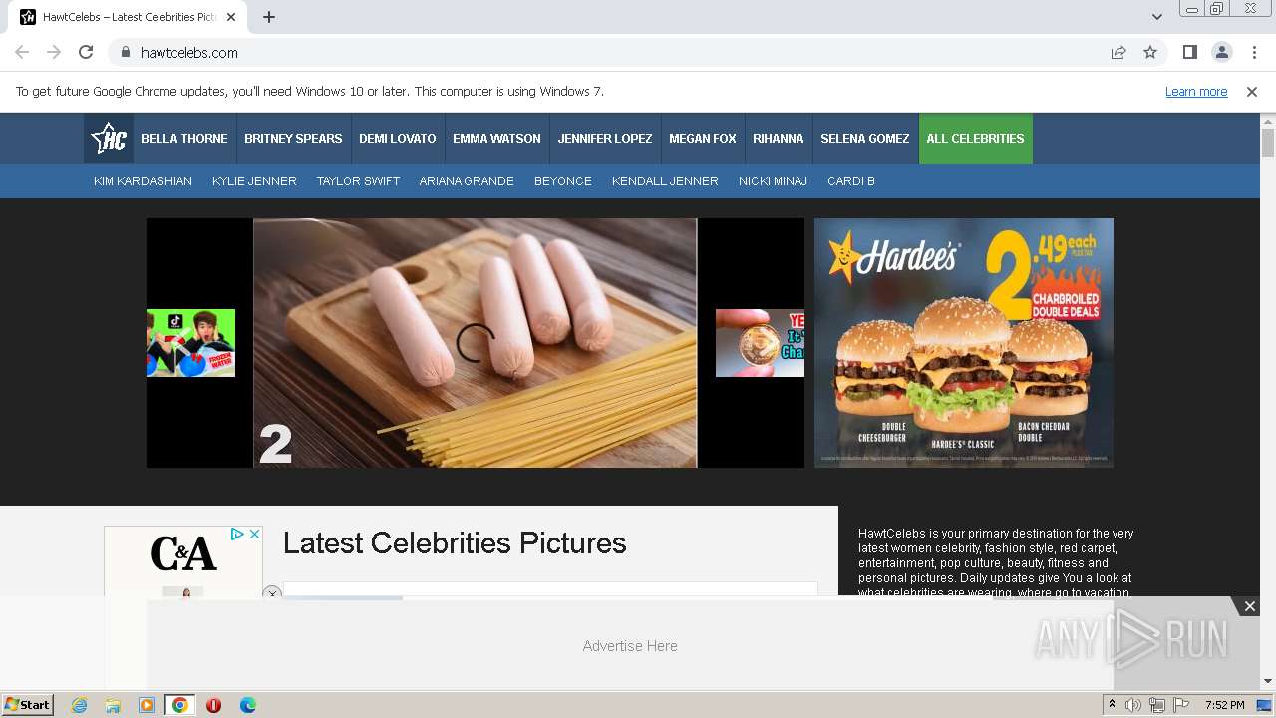Select the coin video thumbnail
Viewport: 1276px width, 718px height.
click(x=760, y=343)
